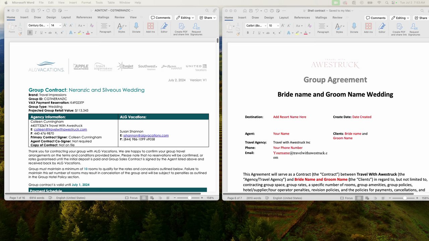Switch to Design tab in AGNTCNT window
429x241 pixels.
tap(51, 17)
